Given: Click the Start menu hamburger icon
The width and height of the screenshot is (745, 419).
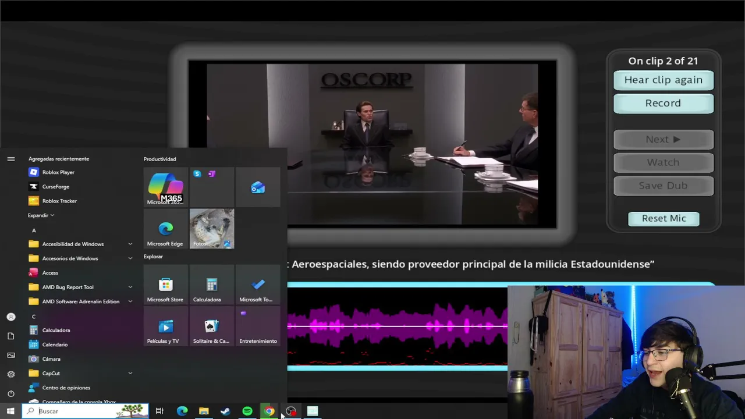Looking at the screenshot, I should pyautogui.click(x=10, y=159).
